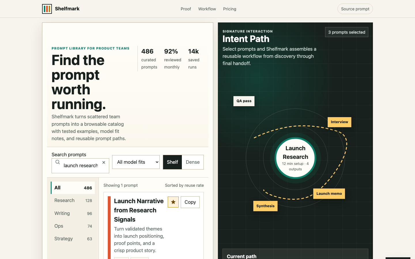Select the Strategy category filter
Screen dimensions: 415x259
pos(73,239)
